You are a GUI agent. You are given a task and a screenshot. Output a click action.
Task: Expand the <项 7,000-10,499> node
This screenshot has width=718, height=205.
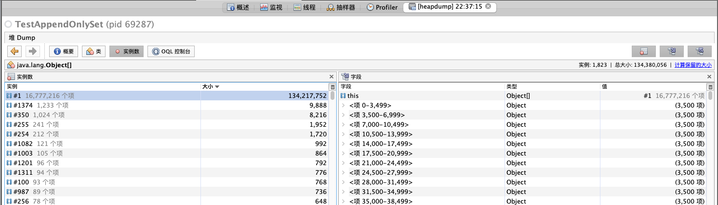click(x=344, y=124)
